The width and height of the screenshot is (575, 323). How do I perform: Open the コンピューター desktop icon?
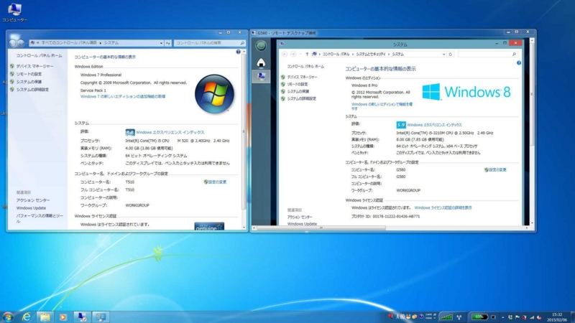[x=14, y=12]
